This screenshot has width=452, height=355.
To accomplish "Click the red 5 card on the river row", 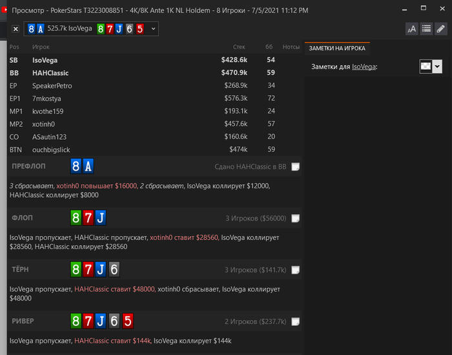I will (x=128, y=321).
